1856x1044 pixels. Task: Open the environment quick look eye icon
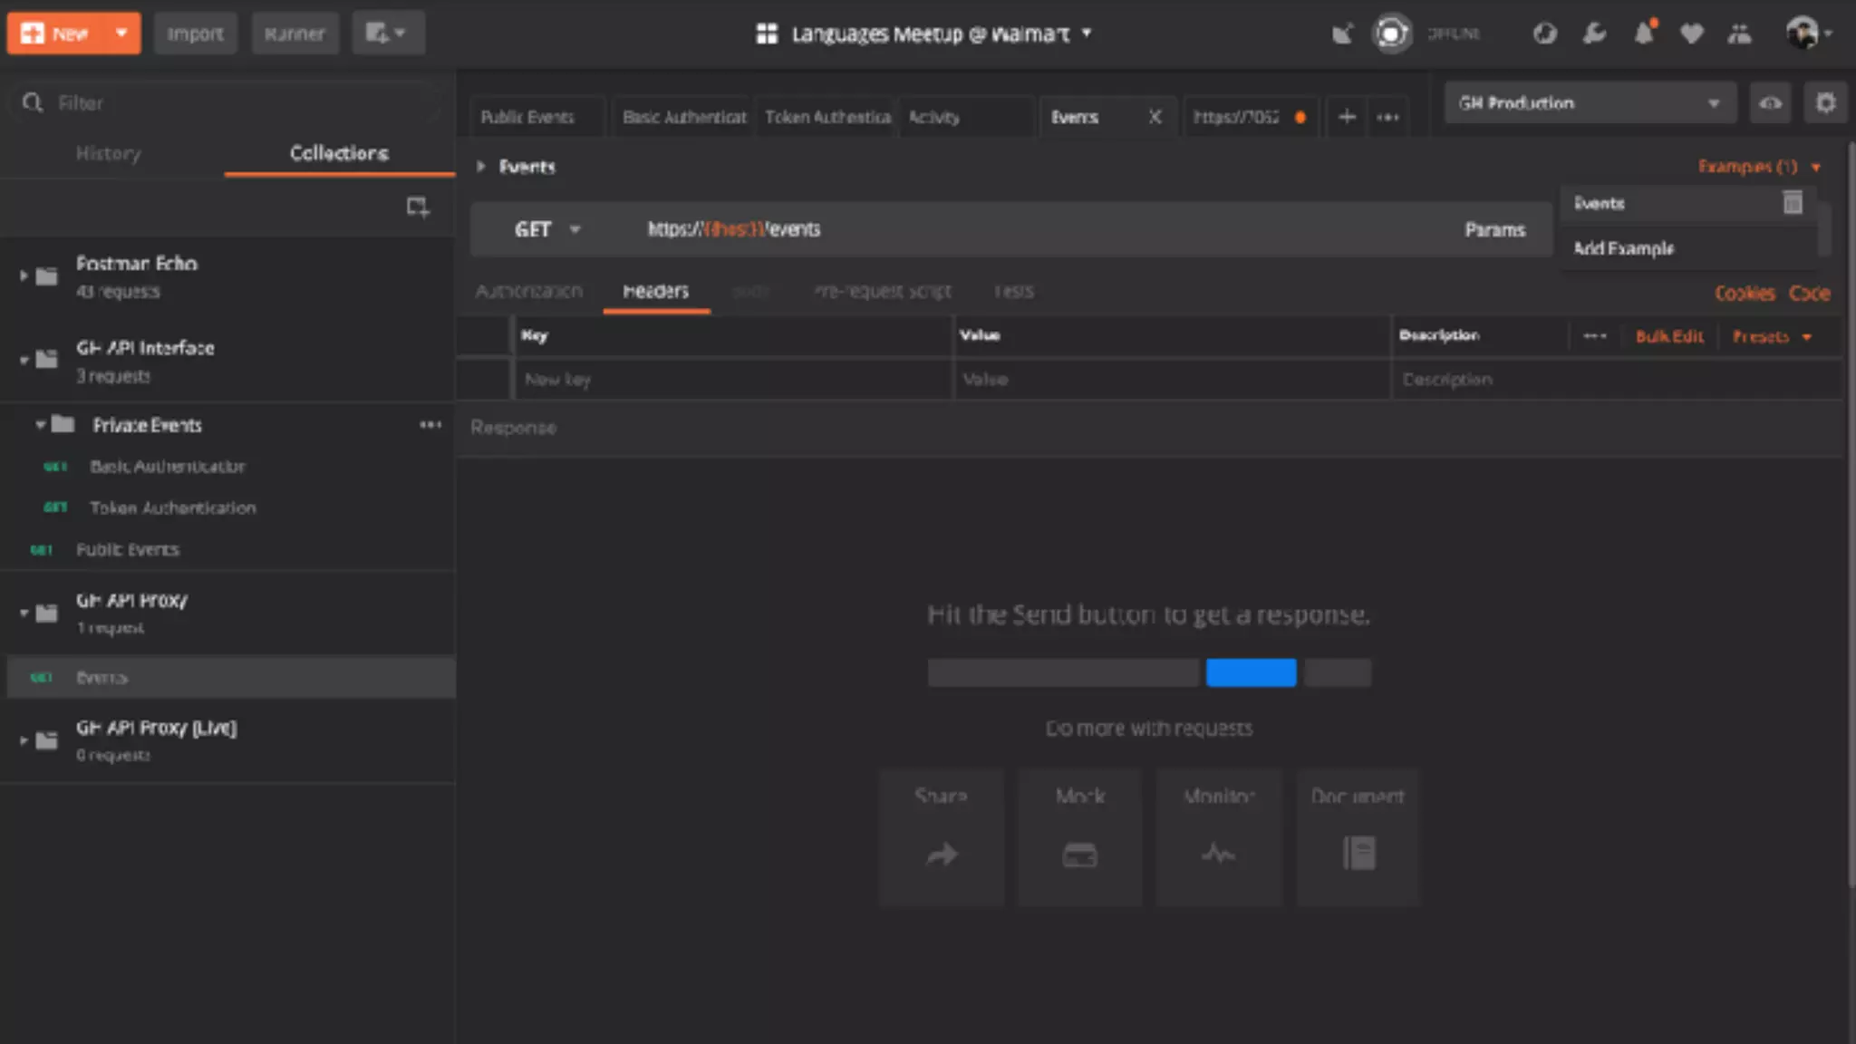click(x=1770, y=103)
